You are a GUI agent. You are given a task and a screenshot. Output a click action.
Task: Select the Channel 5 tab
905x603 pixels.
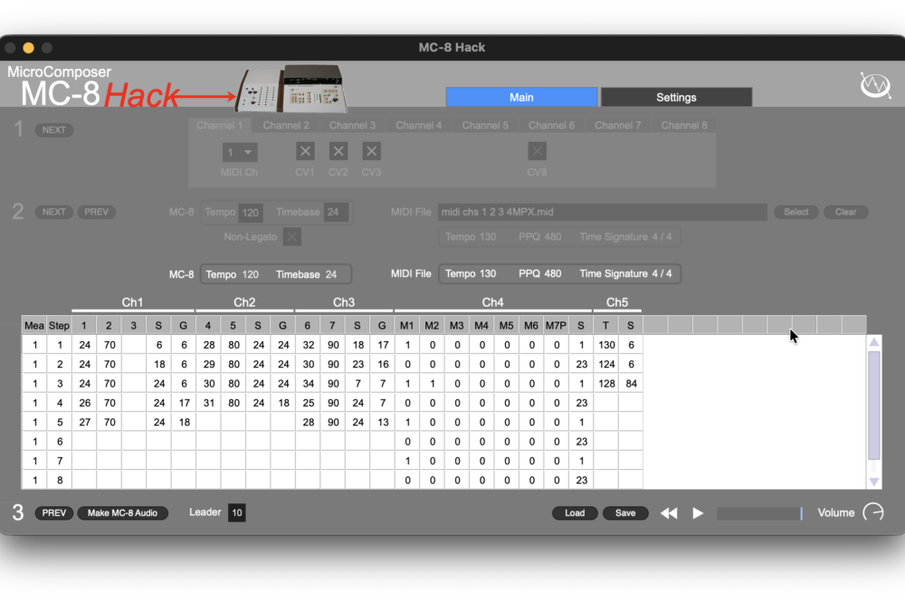tap(485, 125)
